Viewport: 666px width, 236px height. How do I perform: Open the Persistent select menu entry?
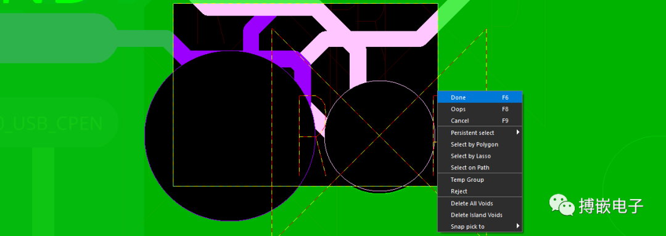click(x=480, y=132)
